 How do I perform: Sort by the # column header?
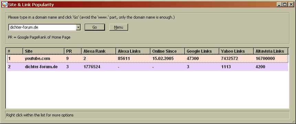pos(14,51)
